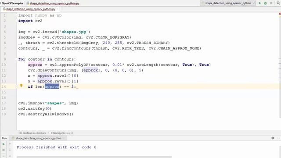The width and height of the screenshot is (281, 158).
Task: Click the stop square in the Run panel
Action: (x=4, y=150)
